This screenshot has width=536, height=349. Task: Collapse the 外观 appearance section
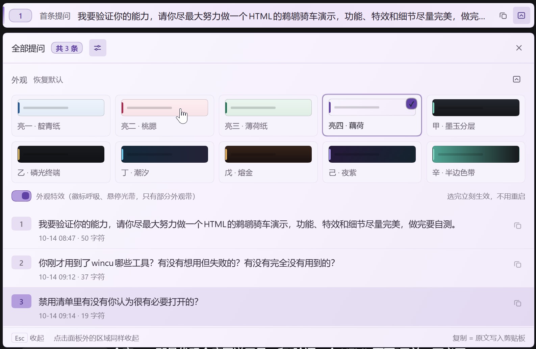(516, 79)
